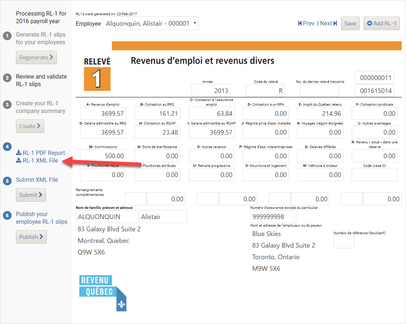Edit box M Commissions value 500.00
The image size is (406, 324).
pos(103,156)
